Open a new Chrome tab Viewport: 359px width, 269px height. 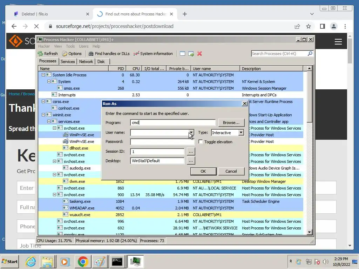tap(184, 14)
